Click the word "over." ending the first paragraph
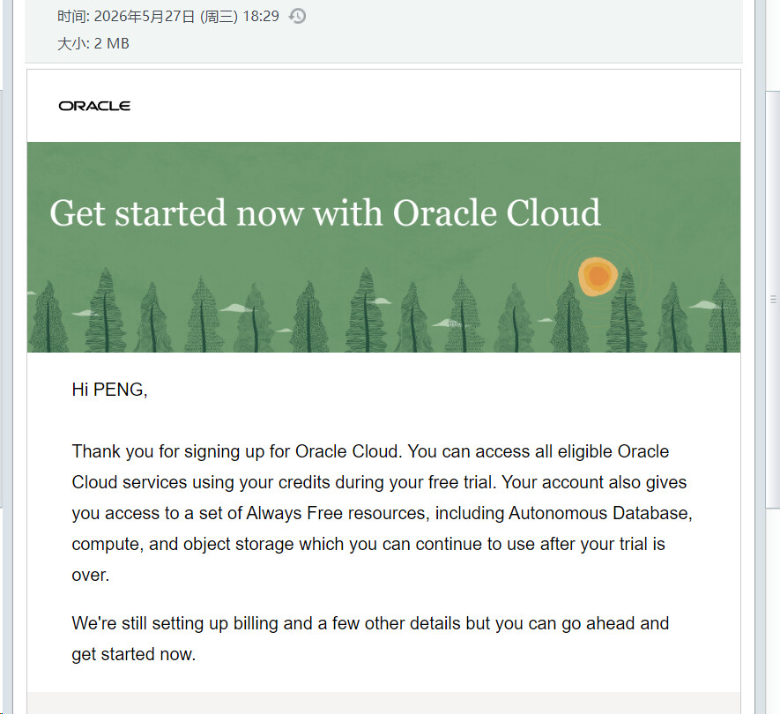The image size is (780, 714). point(90,575)
